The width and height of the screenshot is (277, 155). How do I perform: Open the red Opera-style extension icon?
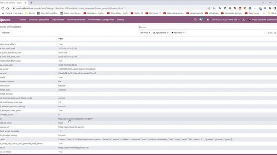240,8
